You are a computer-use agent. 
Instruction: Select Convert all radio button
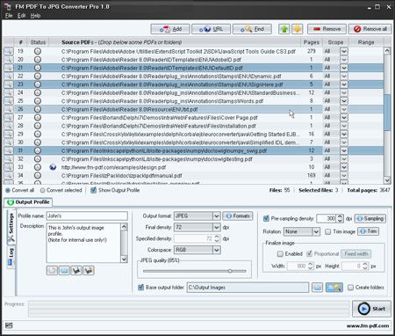point(8,190)
